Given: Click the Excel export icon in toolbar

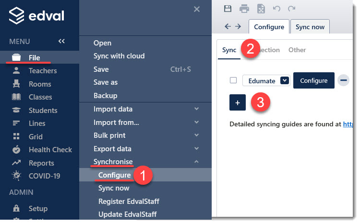Looking at the screenshot, I should [261, 9].
